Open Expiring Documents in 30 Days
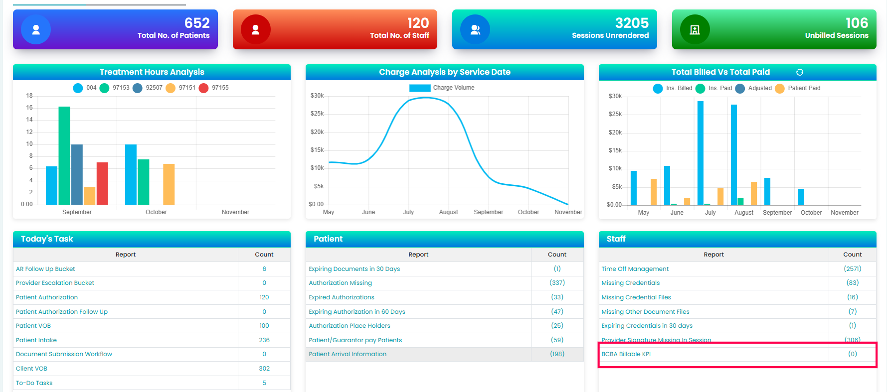Viewport: 887px width, 392px height. (x=355, y=269)
